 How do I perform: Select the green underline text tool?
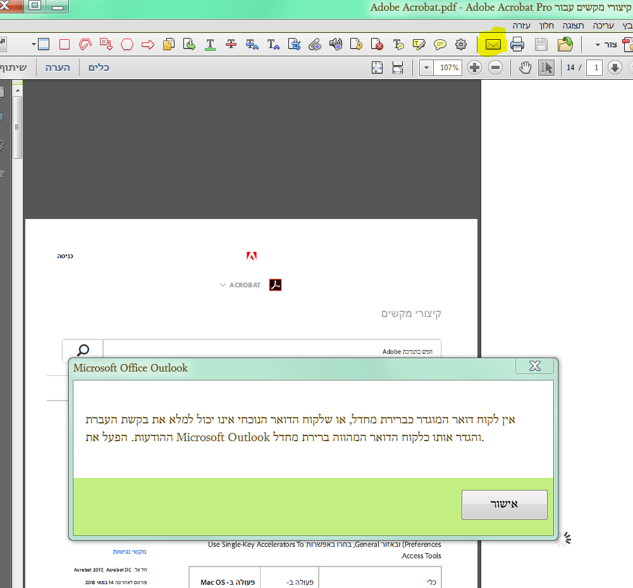coord(210,44)
